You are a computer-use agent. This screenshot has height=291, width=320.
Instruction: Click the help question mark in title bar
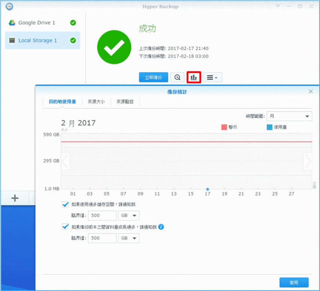pyautogui.click(x=277, y=7)
